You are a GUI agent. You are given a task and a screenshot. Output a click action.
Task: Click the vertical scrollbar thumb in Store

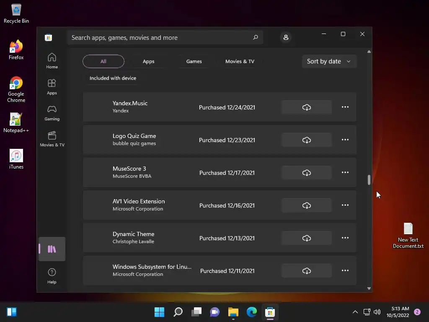[369, 180]
